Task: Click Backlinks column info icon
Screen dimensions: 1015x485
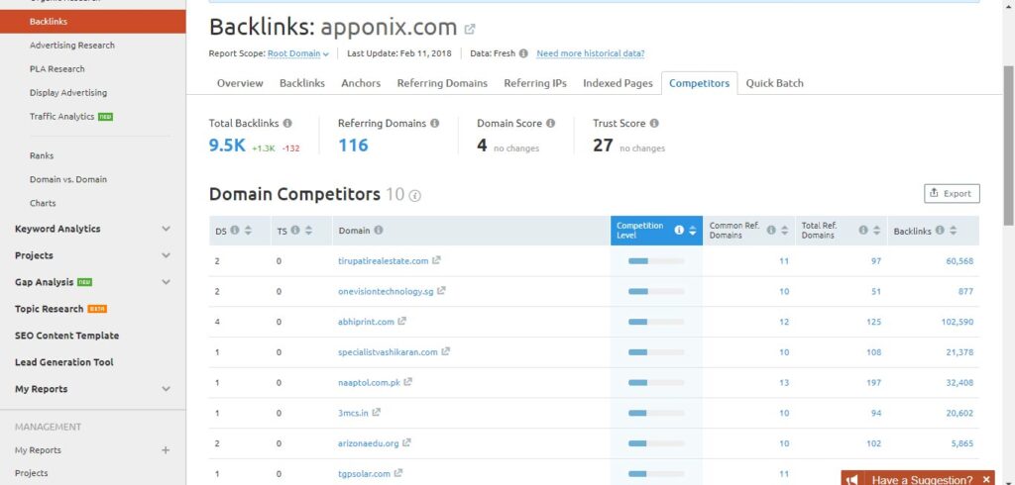Action: click(x=940, y=231)
